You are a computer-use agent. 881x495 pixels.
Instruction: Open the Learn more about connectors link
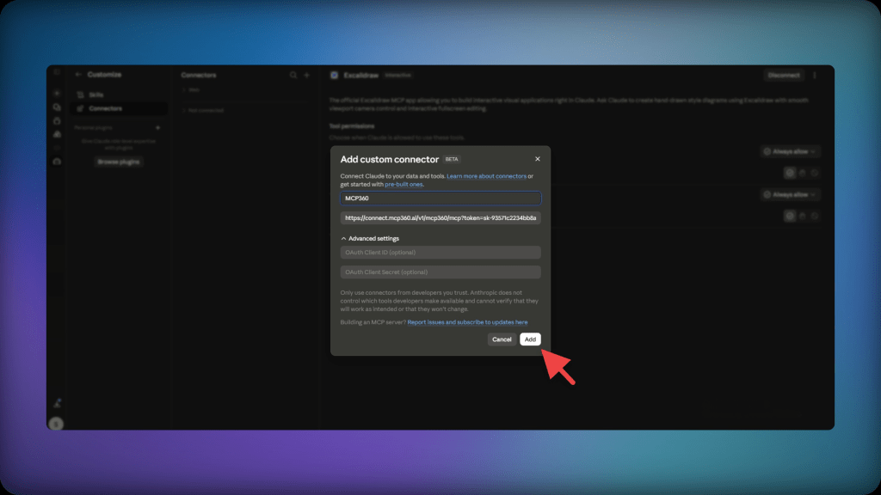pos(486,176)
